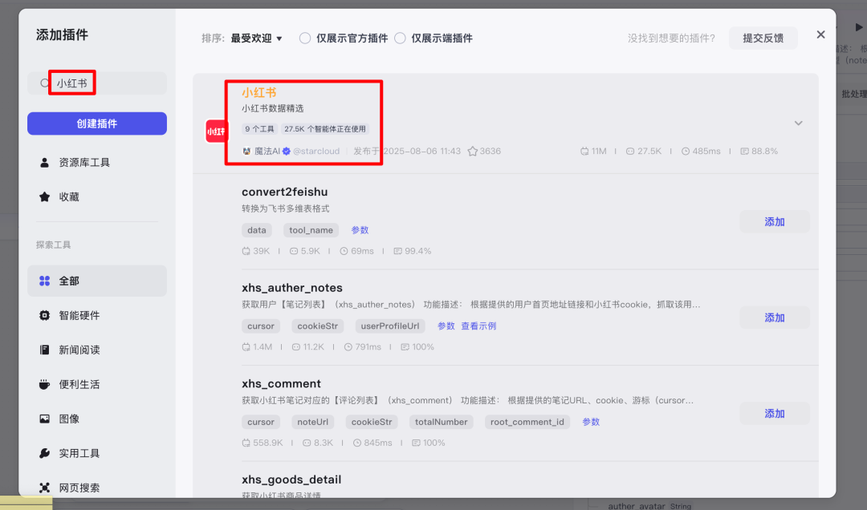The image size is (867, 510).
Task: Open 参数 link for convert2feishu
Action: click(360, 230)
